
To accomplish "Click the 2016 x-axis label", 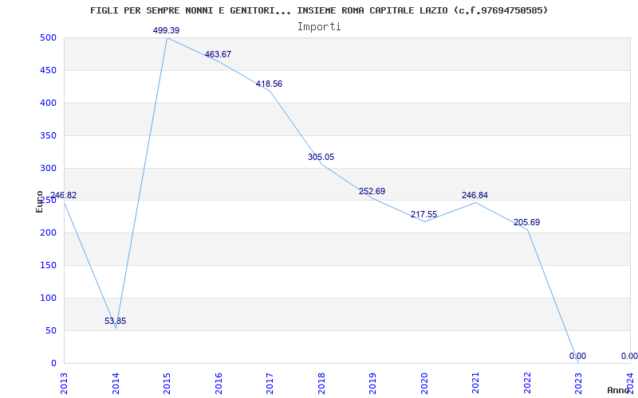I will pos(219,384).
